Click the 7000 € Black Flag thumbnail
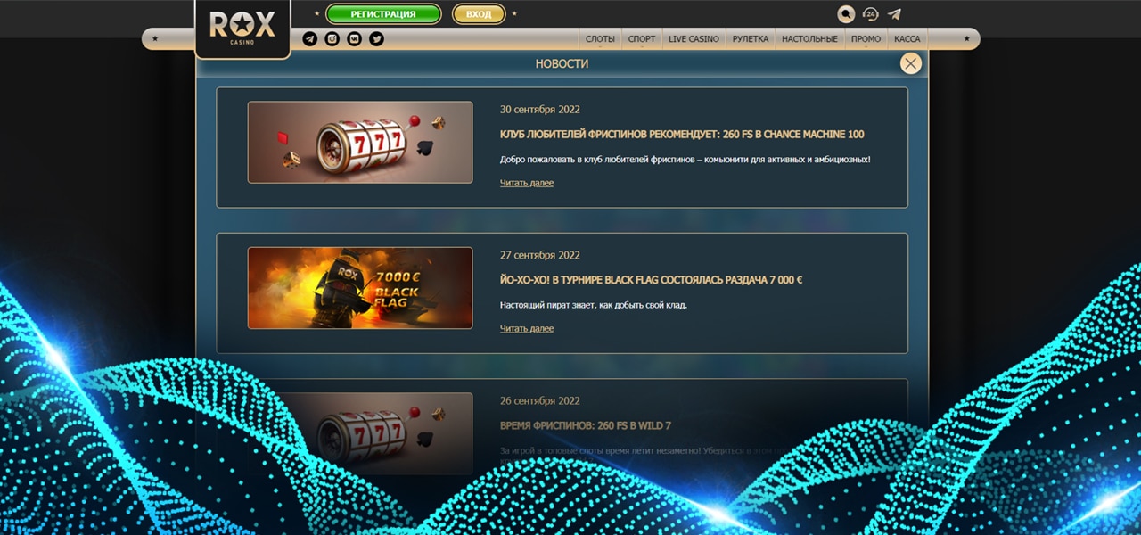 [360, 288]
